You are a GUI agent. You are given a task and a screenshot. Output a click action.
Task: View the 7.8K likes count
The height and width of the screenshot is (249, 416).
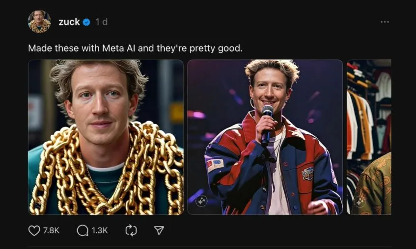[x=51, y=230]
